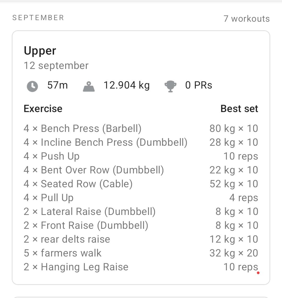Viewport: 282px width, 298px height.
Task: Click the trophy PRs icon
Action: (170, 86)
